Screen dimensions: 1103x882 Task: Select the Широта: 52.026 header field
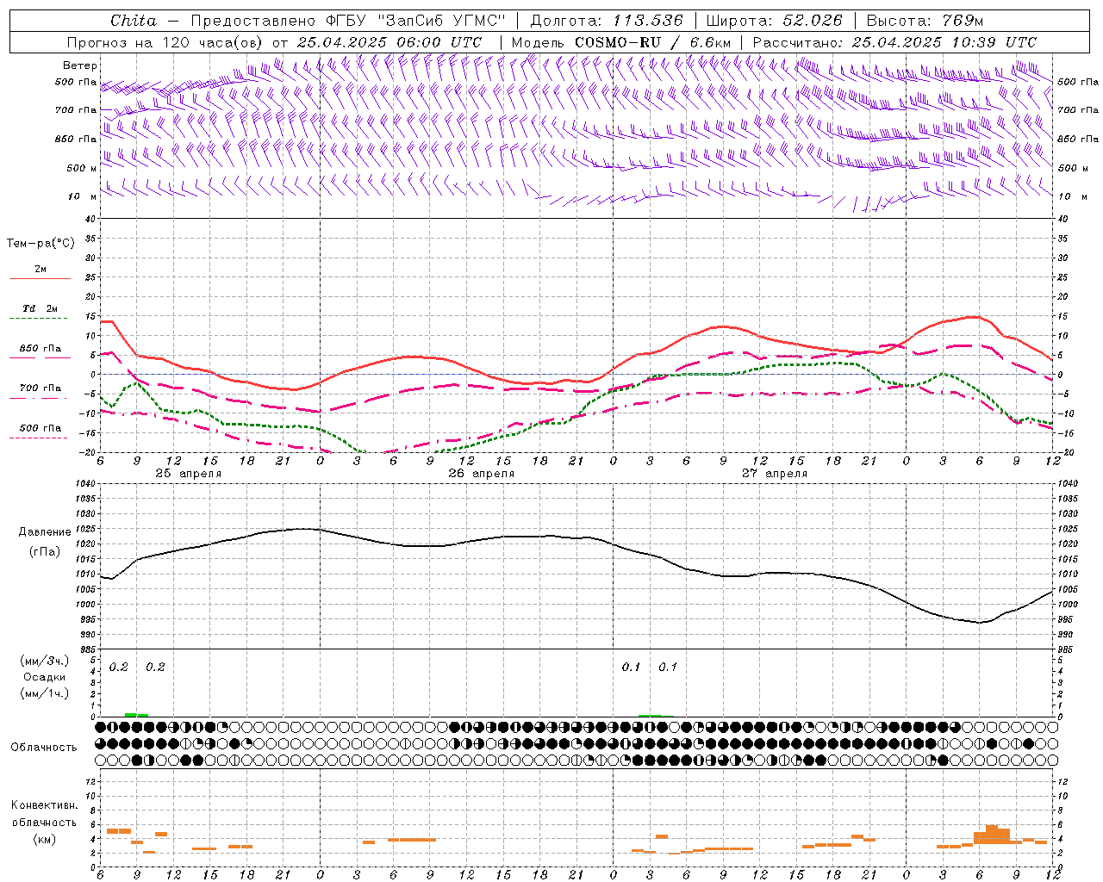coord(774,21)
